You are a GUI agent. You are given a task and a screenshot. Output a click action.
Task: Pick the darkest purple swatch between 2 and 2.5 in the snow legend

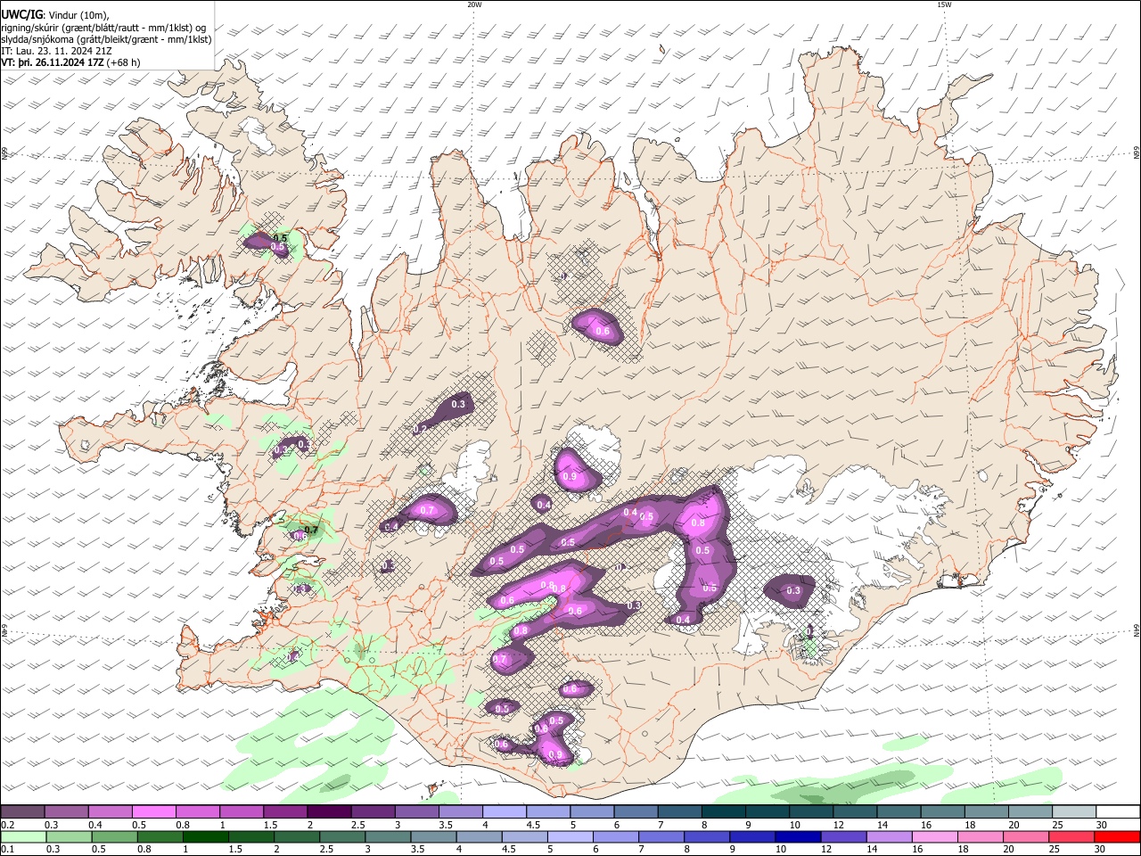click(x=329, y=812)
